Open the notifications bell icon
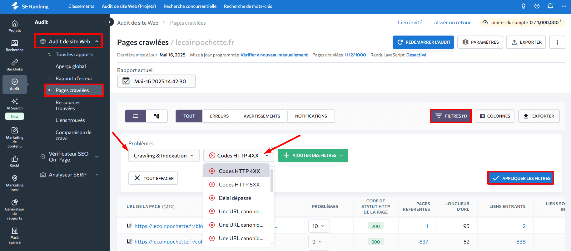This screenshot has height=251, width=571. pyautogui.click(x=550, y=6)
